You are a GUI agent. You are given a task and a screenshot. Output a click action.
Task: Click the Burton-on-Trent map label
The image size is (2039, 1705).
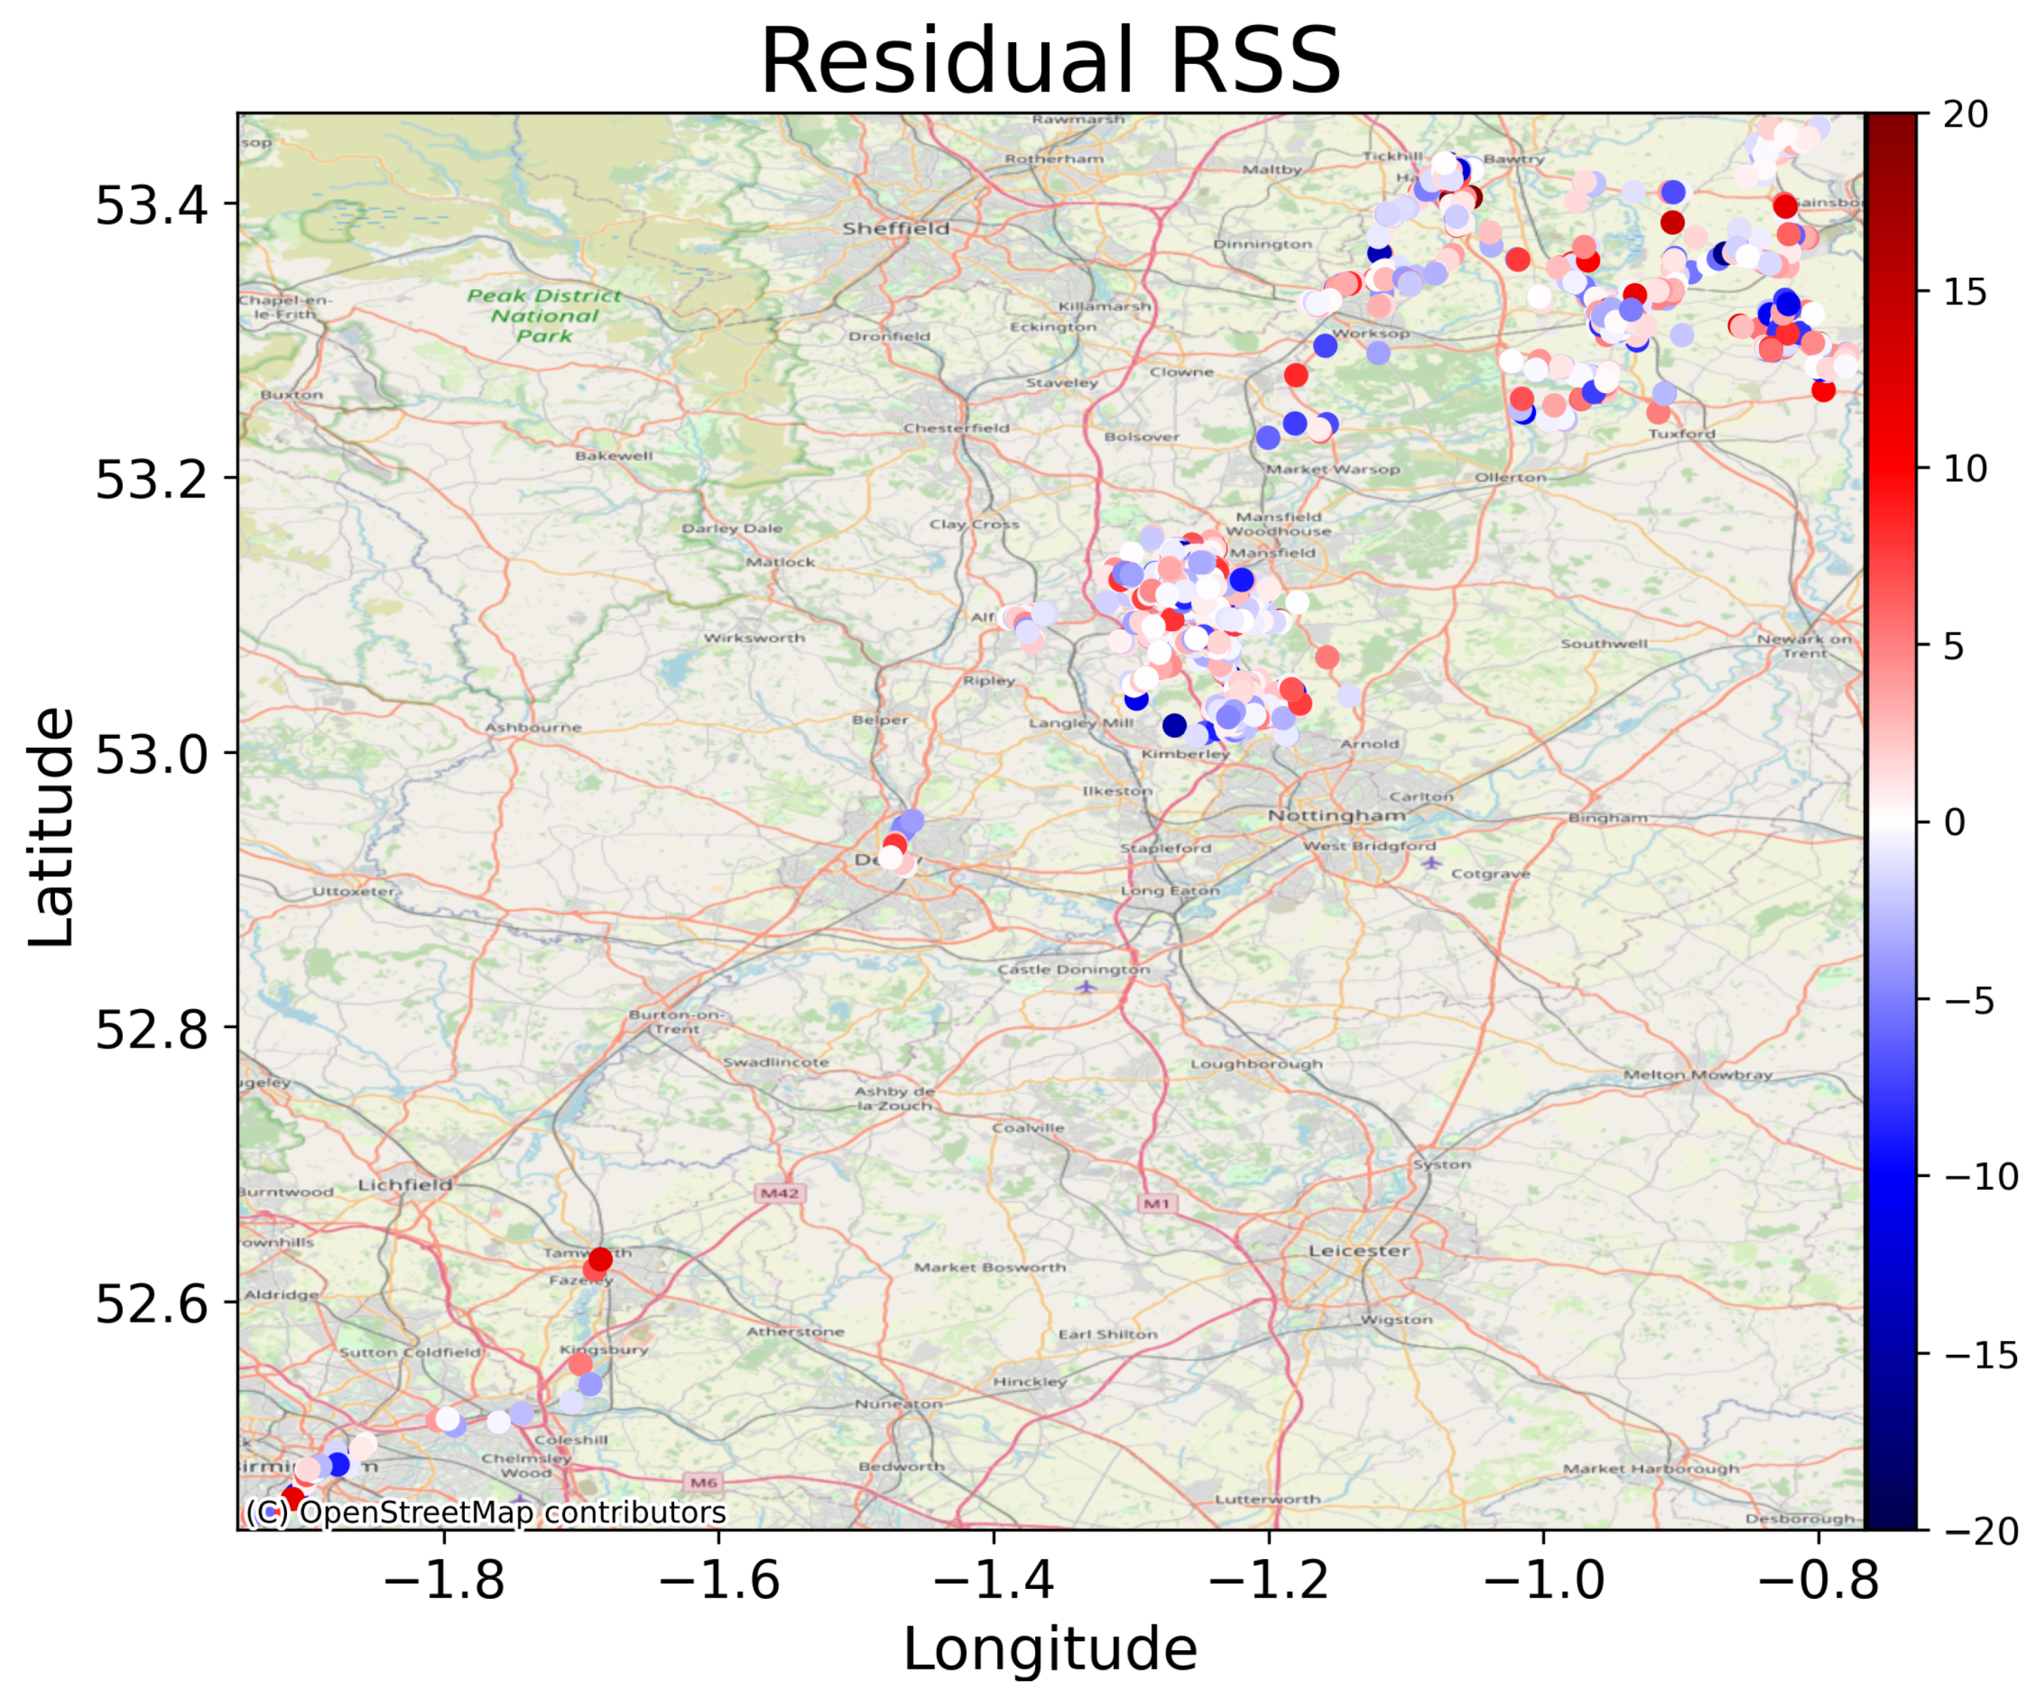click(x=677, y=1021)
